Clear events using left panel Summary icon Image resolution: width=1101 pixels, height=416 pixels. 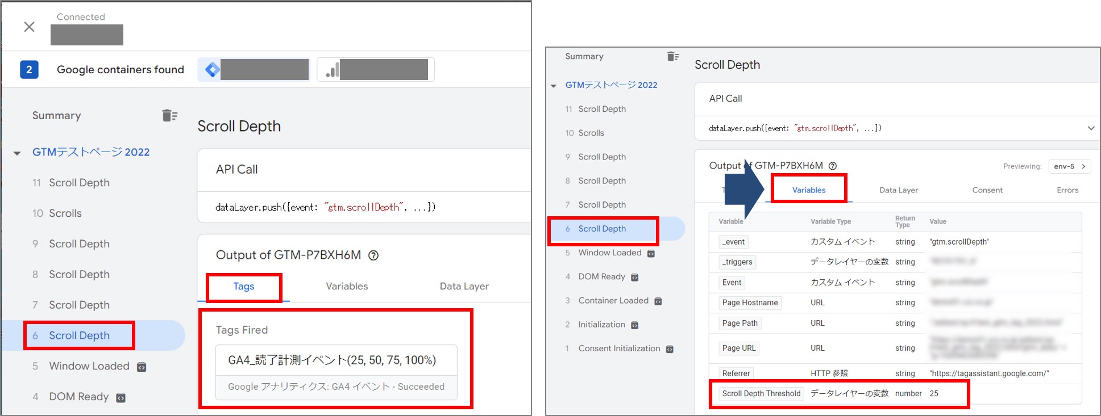[x=169, y=116]
